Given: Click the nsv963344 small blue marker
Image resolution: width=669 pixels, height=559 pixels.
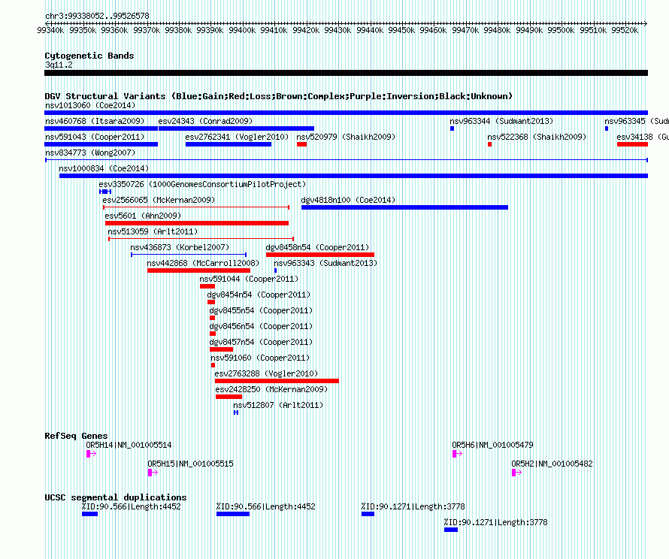Looking at the screenshot, I should 453,128.
